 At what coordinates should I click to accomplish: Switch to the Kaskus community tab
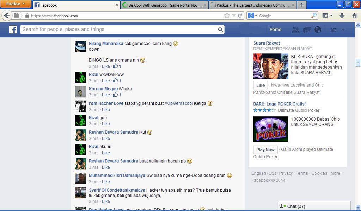pos(252,5)
